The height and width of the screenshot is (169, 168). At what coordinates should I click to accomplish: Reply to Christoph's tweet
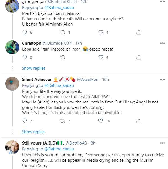click(x=24, y=57)
